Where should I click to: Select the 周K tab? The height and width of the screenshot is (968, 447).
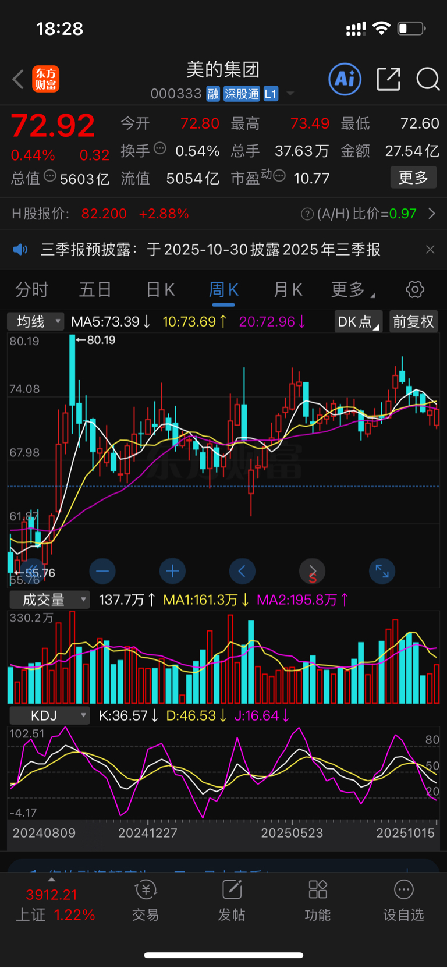coord(223,290)
